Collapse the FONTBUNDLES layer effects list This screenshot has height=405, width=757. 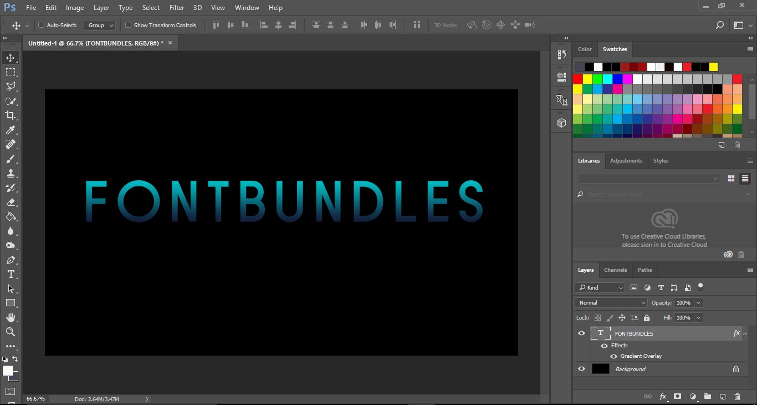[x=745, y=333]
